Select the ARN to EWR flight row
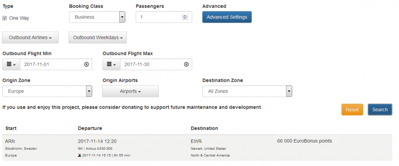399x166 pixels. (x=197, y=148)
